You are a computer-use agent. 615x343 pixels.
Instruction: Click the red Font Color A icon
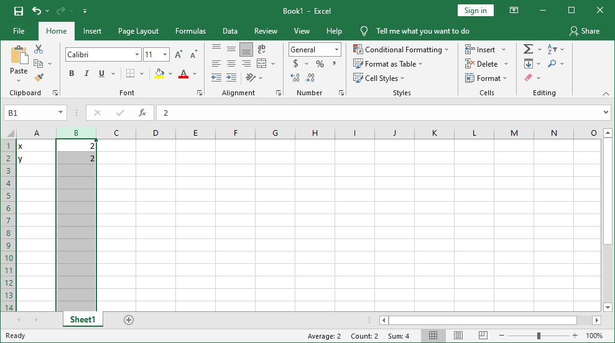click(x=183, y=73)
